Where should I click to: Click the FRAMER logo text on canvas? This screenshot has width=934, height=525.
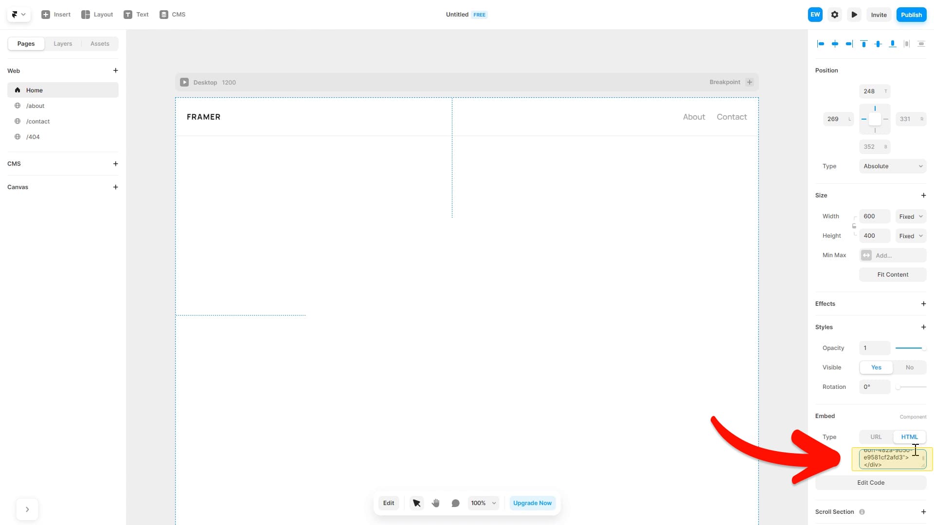click(203, 117)
